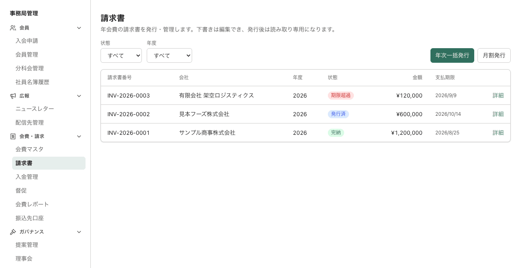The height and width of the screenshot is (268, 518).
Task: Click the 発行済 status badge
Action: coord(338,114)
